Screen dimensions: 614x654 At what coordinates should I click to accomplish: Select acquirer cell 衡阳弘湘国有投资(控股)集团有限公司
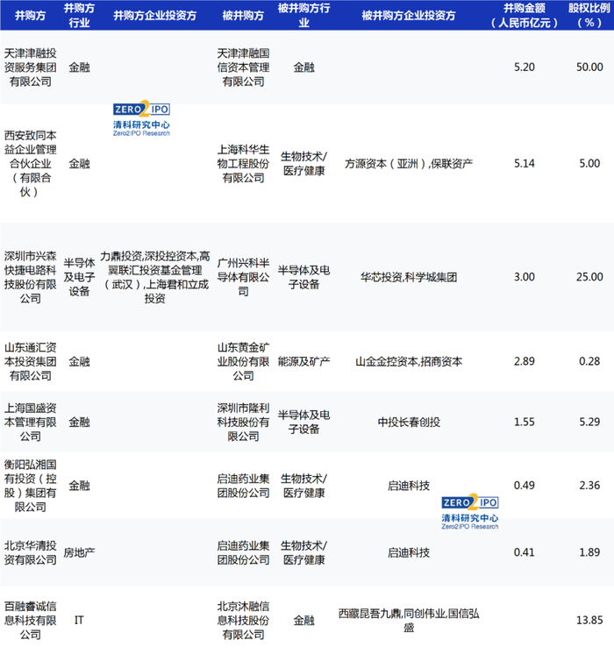click(30, 486)
